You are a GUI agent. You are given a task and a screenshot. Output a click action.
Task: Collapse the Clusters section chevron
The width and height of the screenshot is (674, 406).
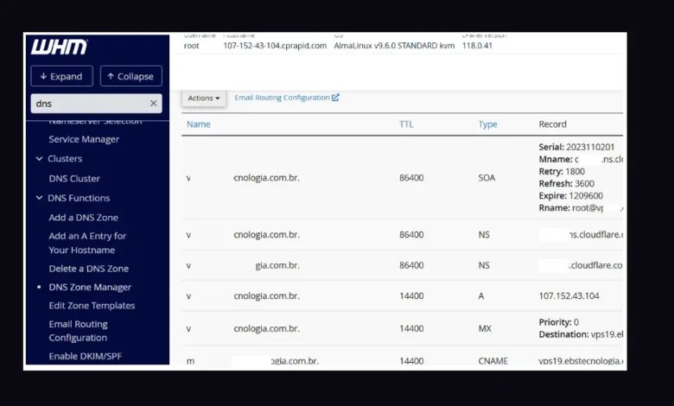[x=40, y=159]
